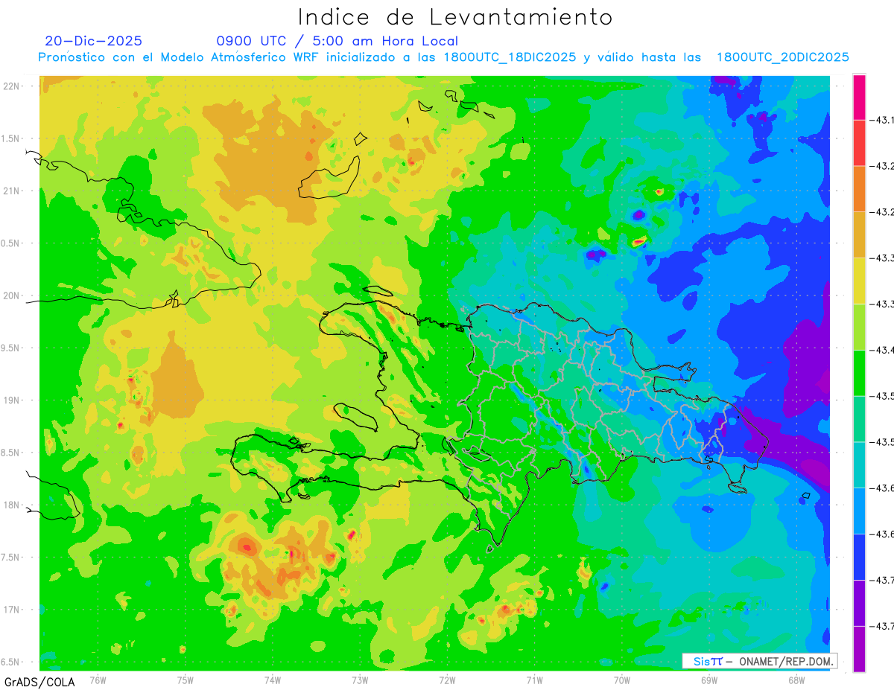Choose the light sky-blue legend swatch

point(859,511)
